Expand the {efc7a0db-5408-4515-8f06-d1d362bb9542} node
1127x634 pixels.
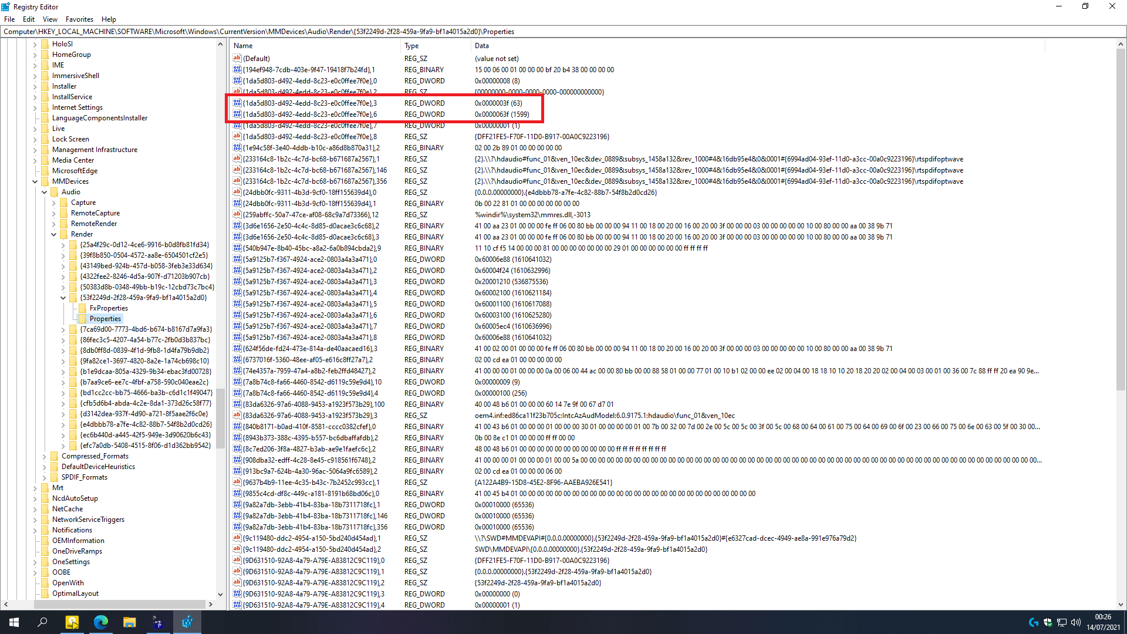pyautogui.click(x=63, y=446)
